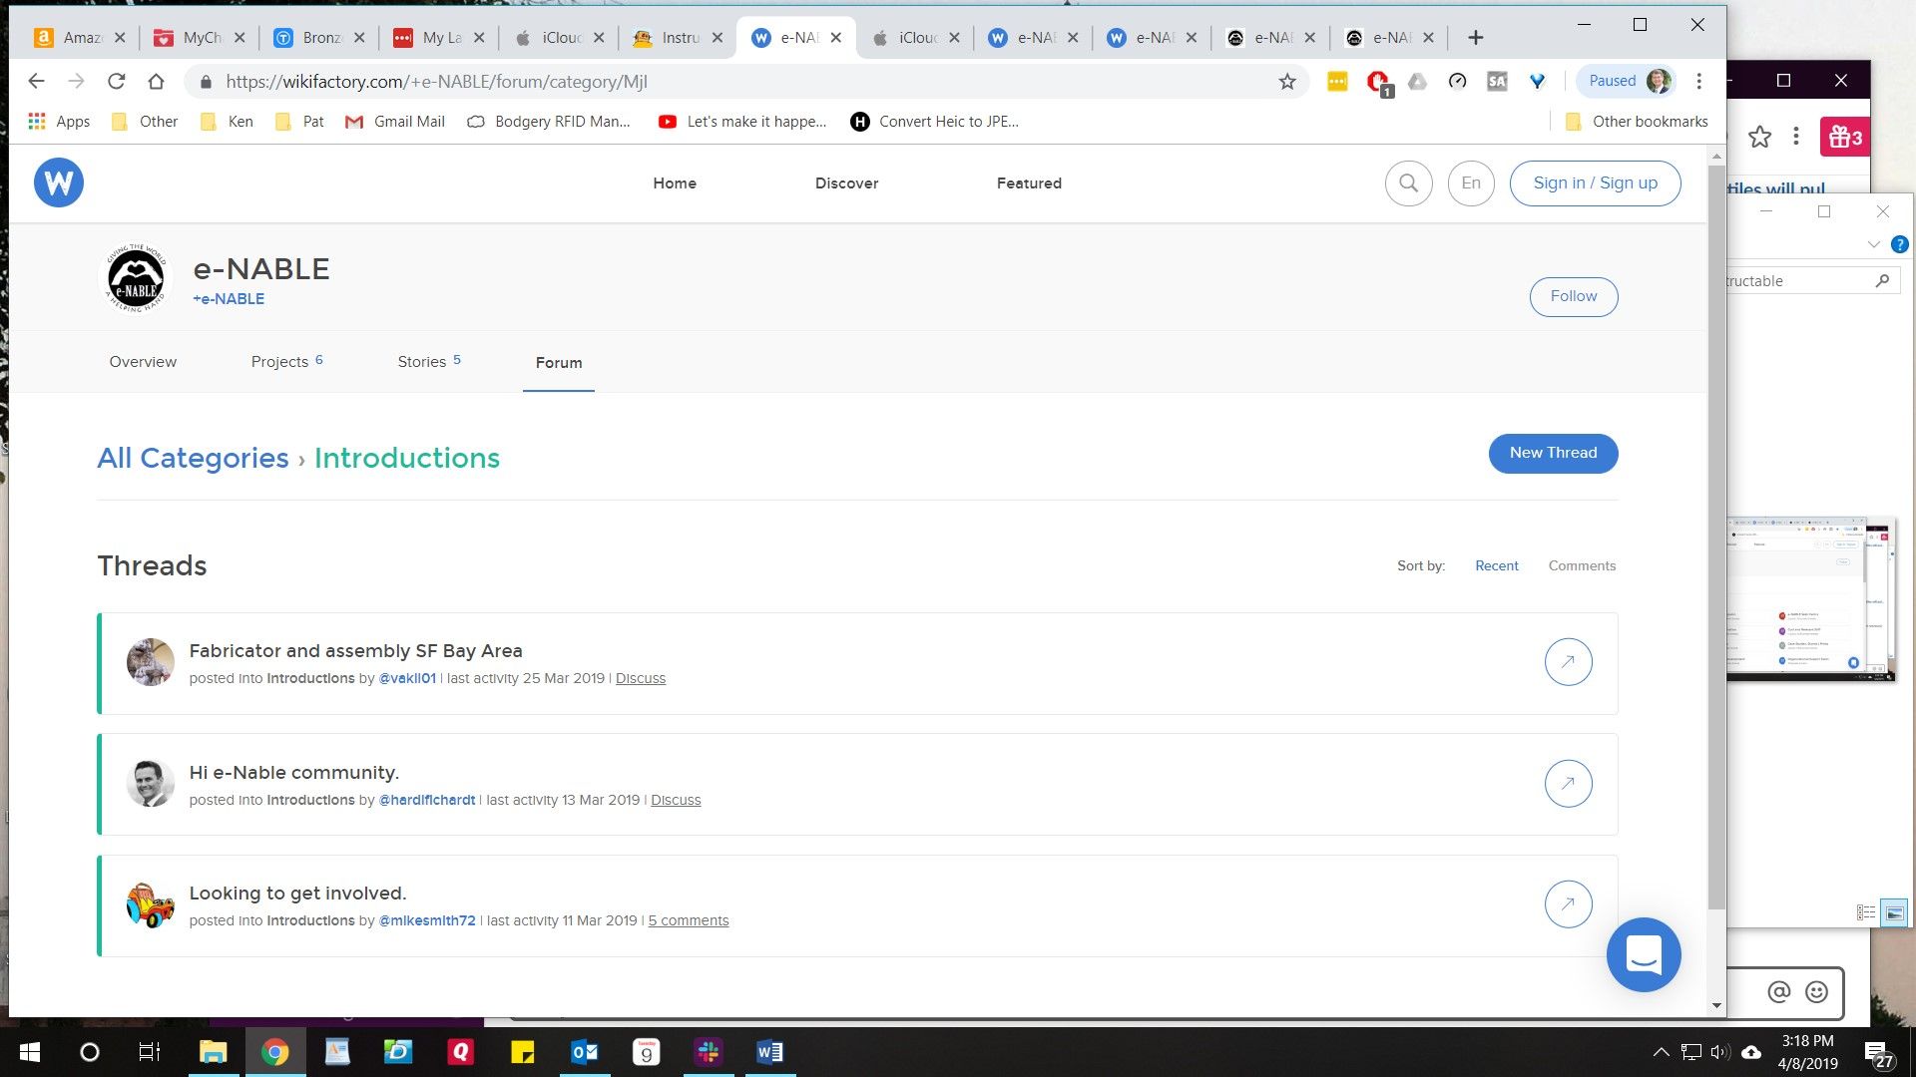Screen dimensions: 1916x1077
Task: Show hidden system tray icons
Action: (1661, 1052)
